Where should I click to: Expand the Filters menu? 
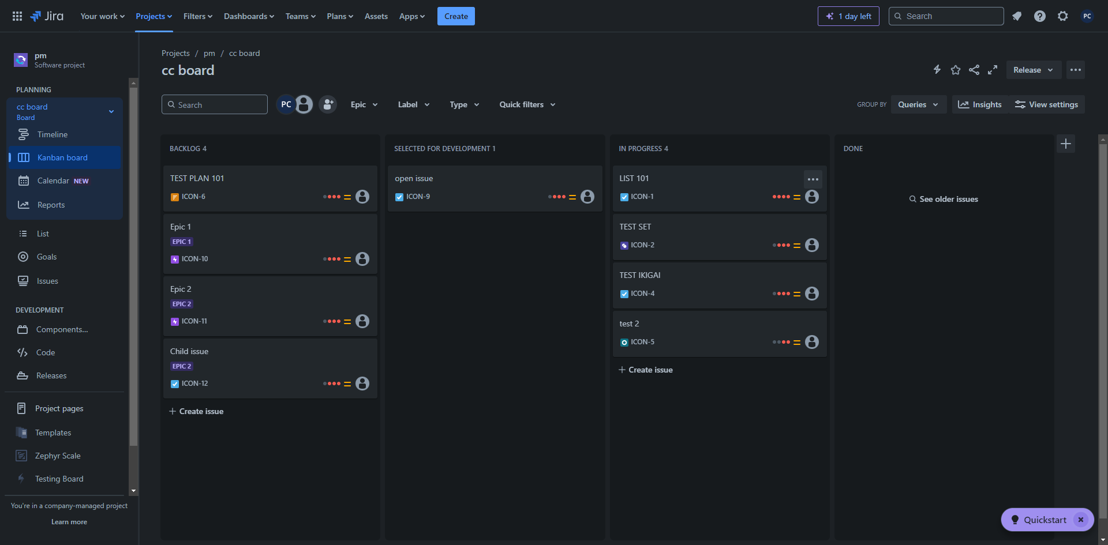[x=198, y=16]
